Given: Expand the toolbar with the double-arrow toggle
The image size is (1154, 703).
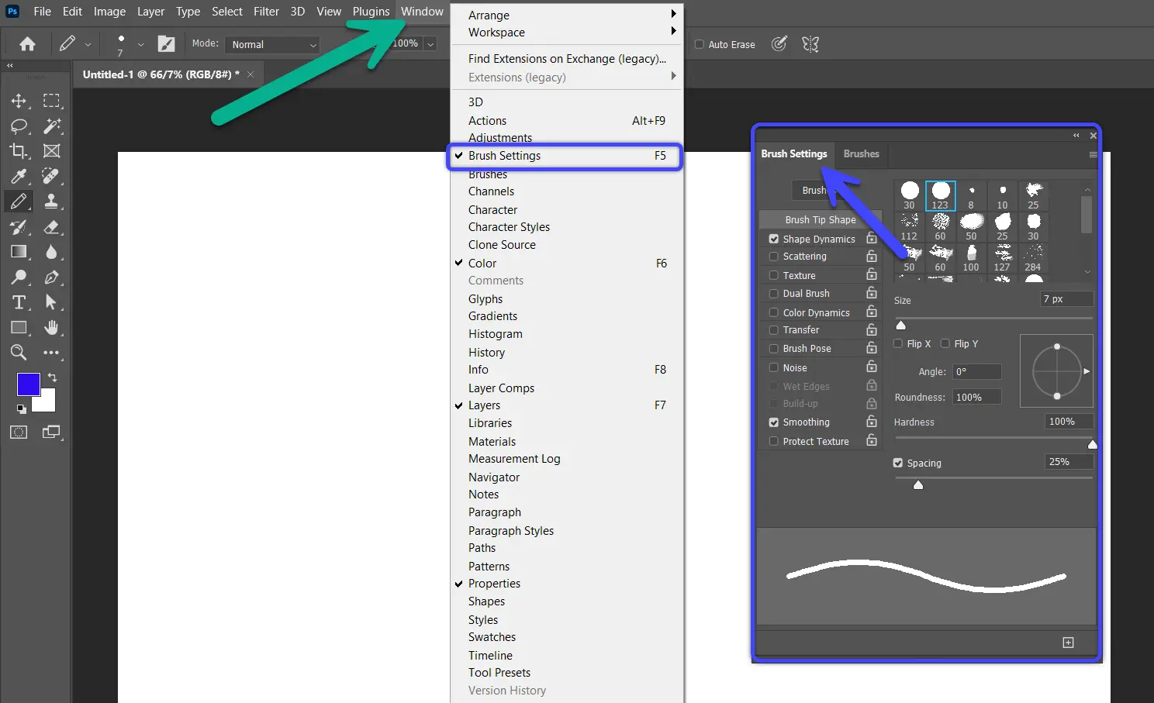Looking at the screenshot, I should 10,66.
